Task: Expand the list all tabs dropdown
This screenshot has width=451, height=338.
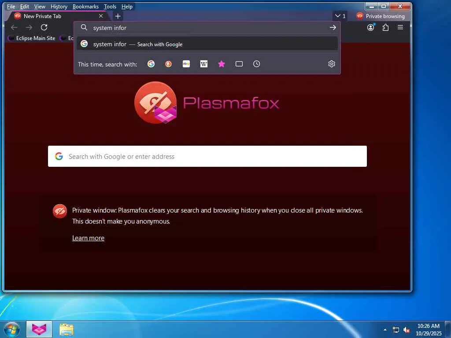Action: pyautogui.click(x=340, y=16)
